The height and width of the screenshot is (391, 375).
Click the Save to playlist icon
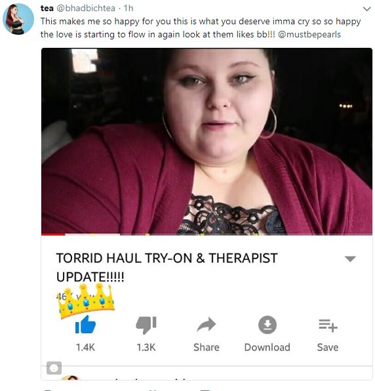pyautogui.click(x=328, y=325)
